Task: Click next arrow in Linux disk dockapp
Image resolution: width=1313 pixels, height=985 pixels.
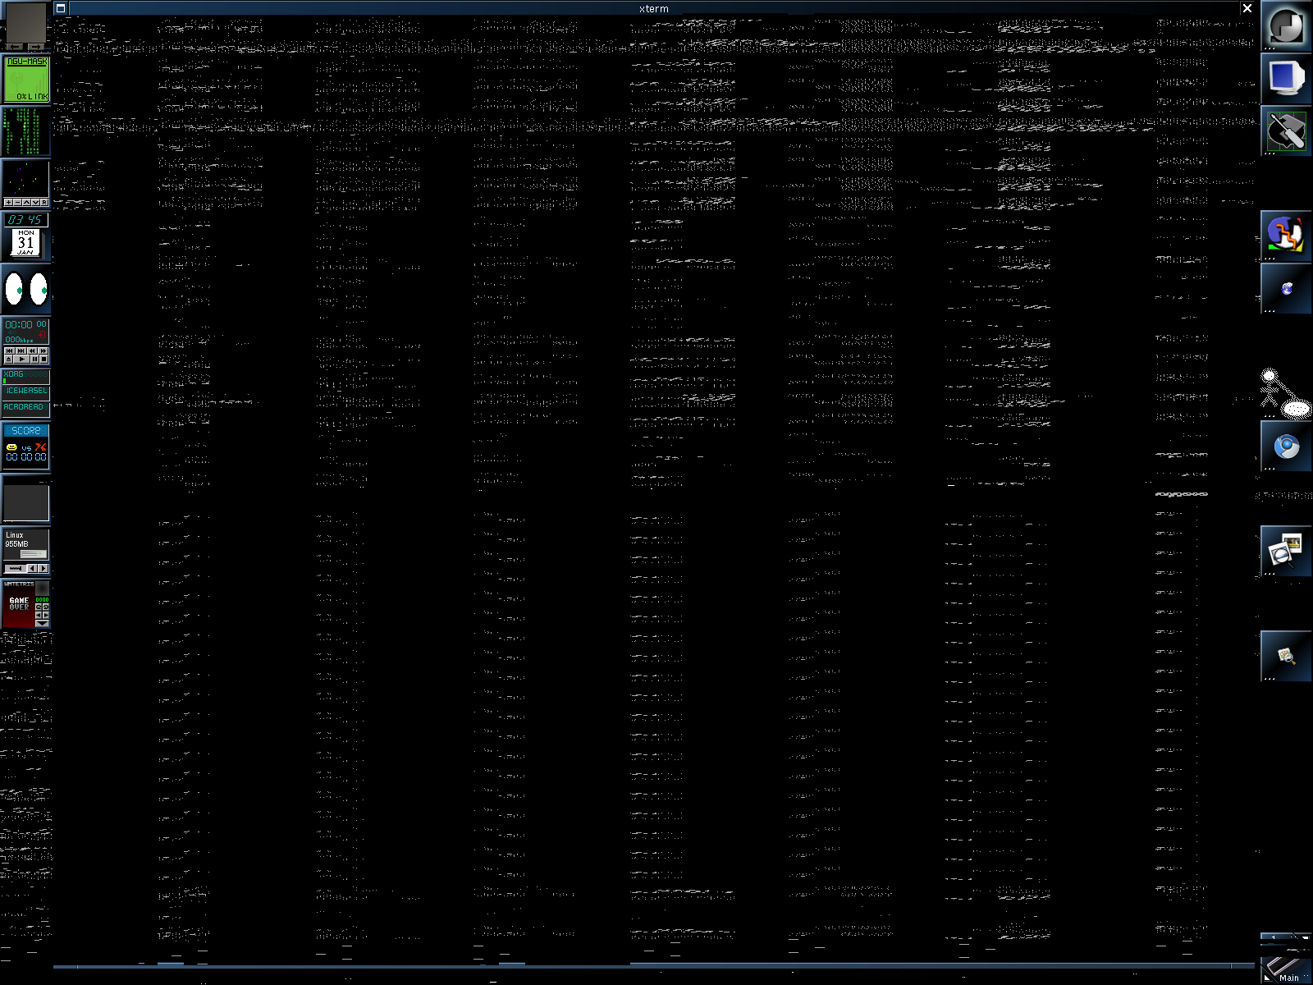Action: coord(43,568)
